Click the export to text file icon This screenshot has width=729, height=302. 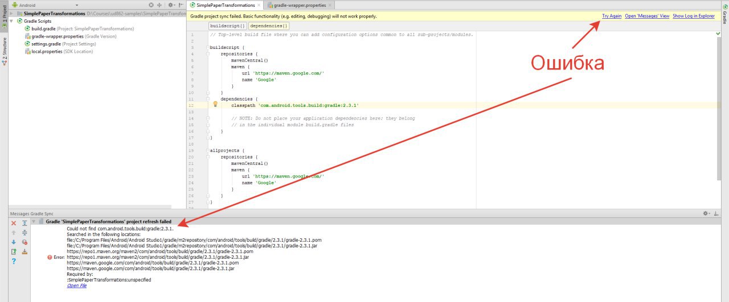coord(14,251)
